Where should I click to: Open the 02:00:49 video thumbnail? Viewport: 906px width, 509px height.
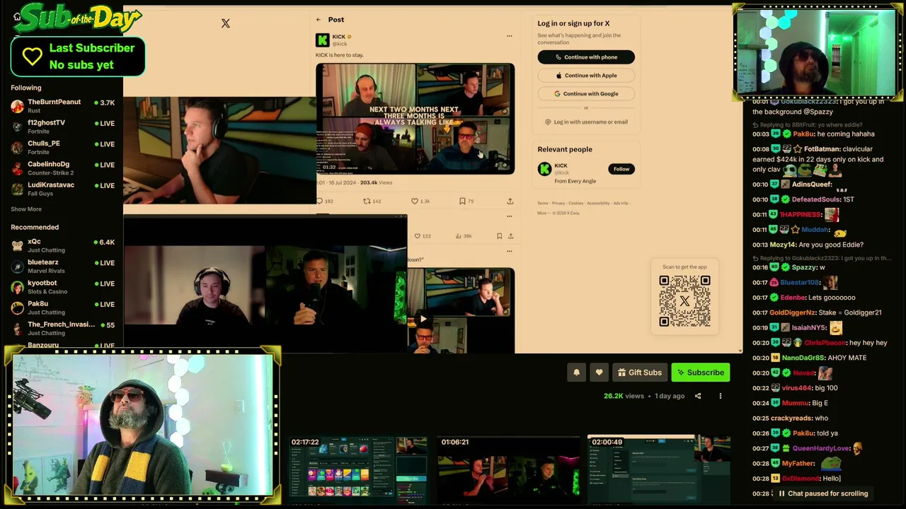click(659, 470)
